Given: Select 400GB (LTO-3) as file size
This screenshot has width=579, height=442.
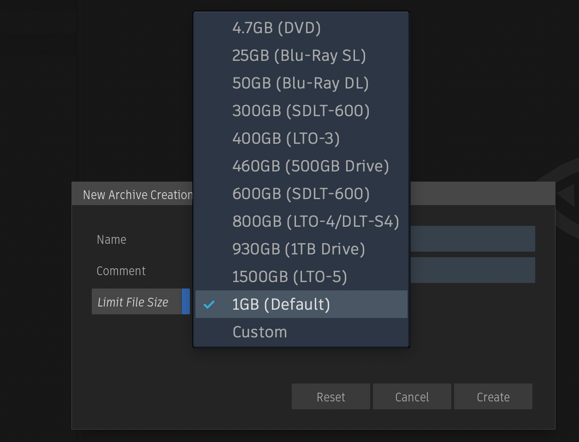Looking at the screenshot, I should click(x=286, y=138).
